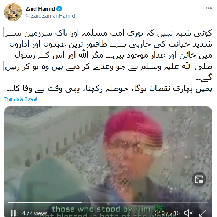Viewport: 217px width, 217px height.
Task: Click the Translate Tweet link
Action: [21, 99]
